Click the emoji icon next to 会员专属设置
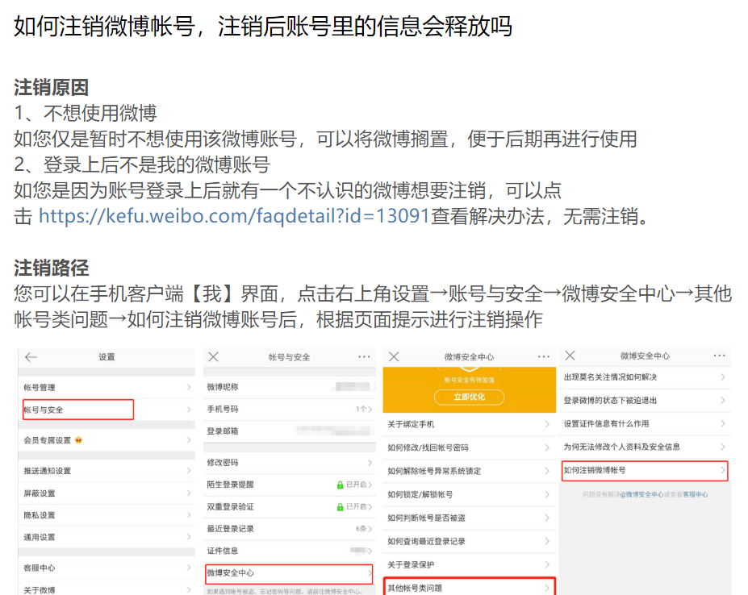The image size is (748, 595). (79, 440)
